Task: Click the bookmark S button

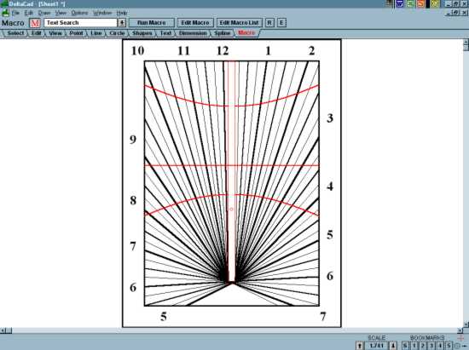Action: tap(405, 346)
